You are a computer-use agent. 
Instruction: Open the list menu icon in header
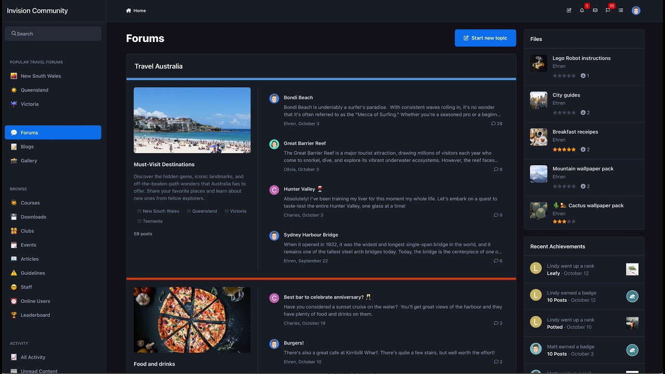(x=621, y=10)
